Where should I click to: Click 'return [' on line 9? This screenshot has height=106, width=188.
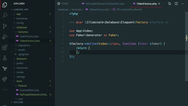point(83,48)
